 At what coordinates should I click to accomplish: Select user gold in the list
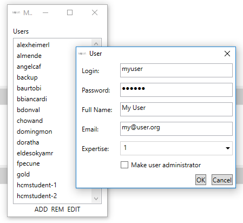pyautogui.click(x=23, y=174)
